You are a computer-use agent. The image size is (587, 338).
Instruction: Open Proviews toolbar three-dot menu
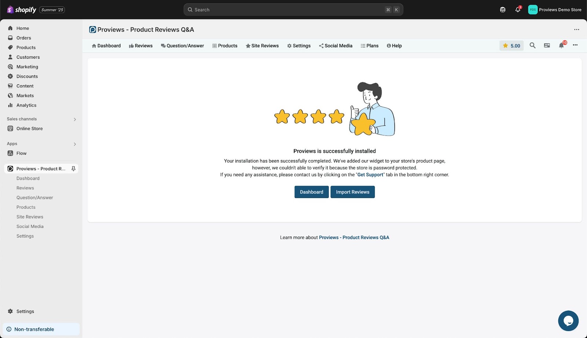(575, 45)
